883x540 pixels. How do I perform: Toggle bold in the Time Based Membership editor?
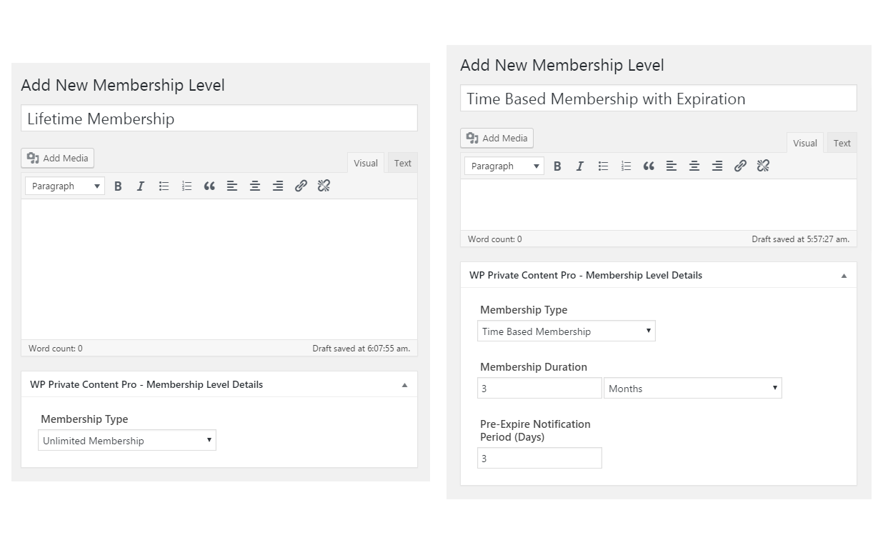[x=557, y=166]
